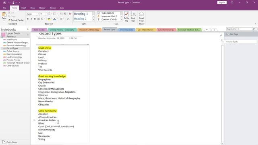Click the bullet list icon
This screenshot has width=258, height=145.
(x=49, y=14)
